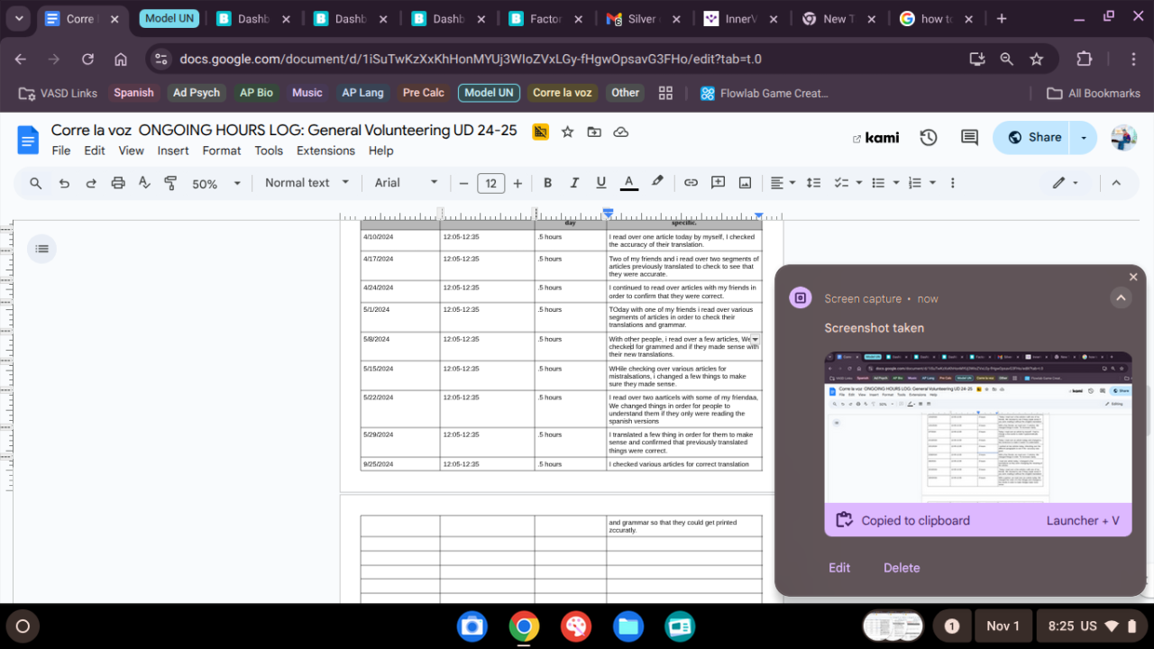
Task: Open line and paragraph spacing
Action: point(813,183)
